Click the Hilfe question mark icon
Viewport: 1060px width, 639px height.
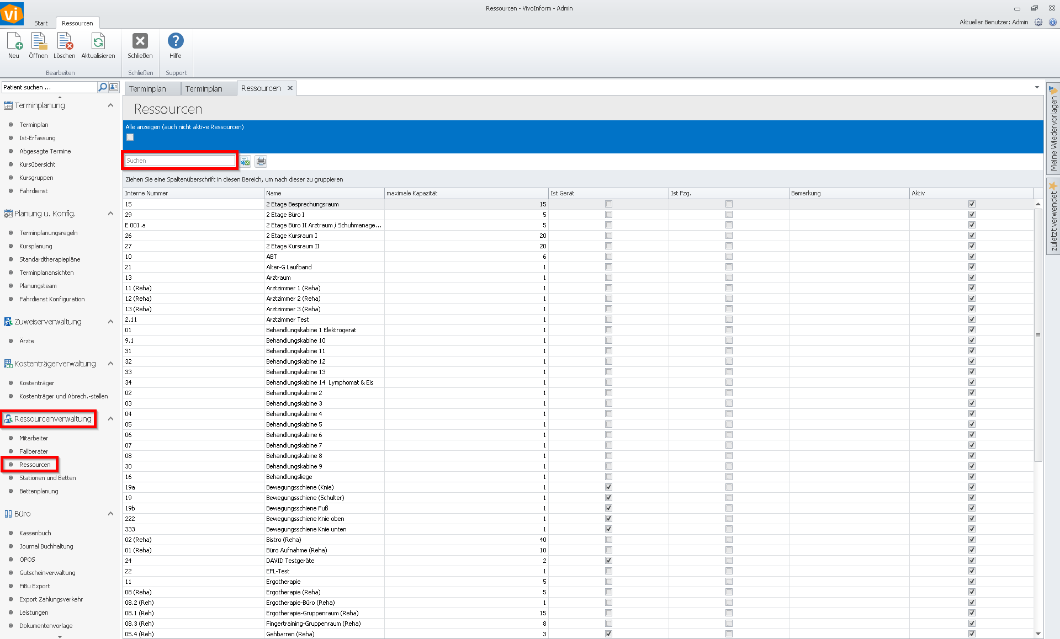[x=176, y=41]
